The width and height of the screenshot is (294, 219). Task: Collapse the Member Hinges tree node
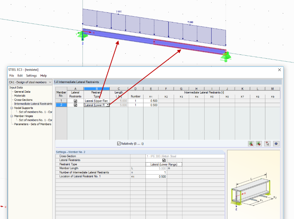[12, 116]
